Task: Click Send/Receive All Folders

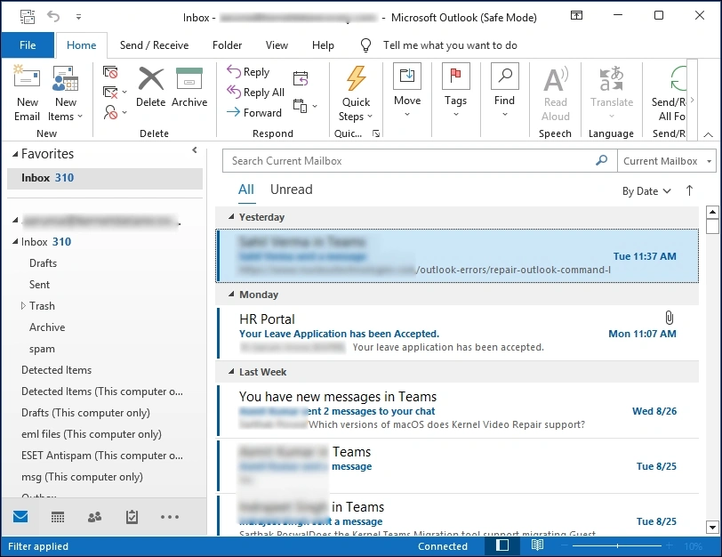Action: pyautogui.click(x=669, y=93)
